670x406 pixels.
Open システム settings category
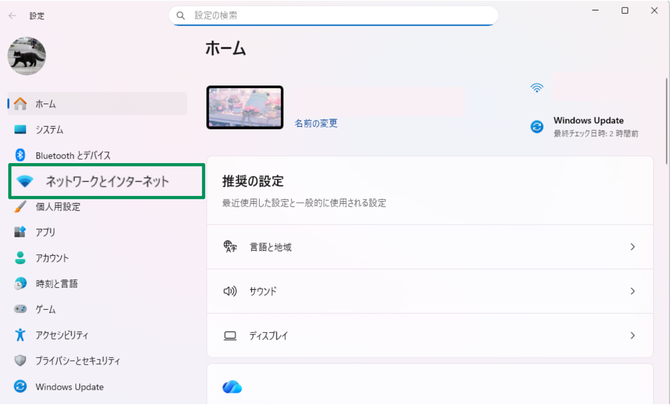49,130
